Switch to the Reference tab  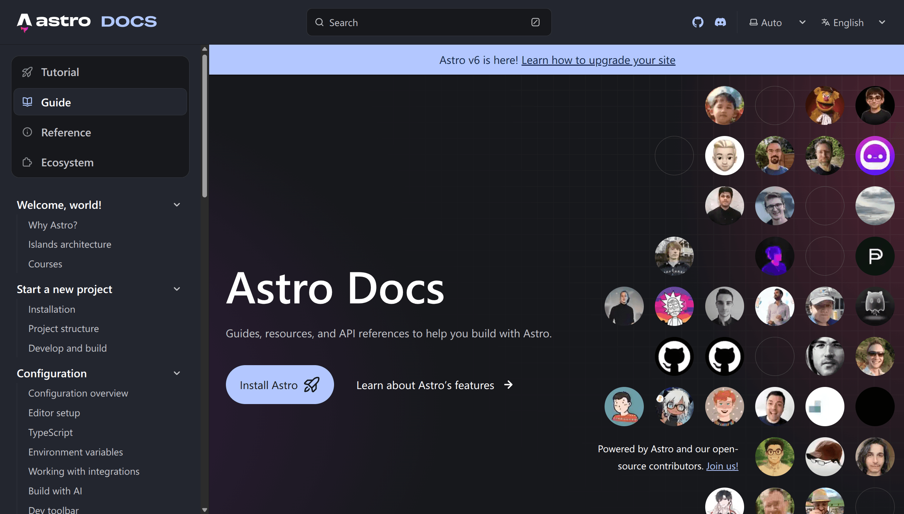click(100, 132)
